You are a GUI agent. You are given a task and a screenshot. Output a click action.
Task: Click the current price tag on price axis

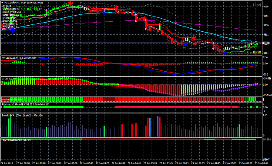[266, 43]
